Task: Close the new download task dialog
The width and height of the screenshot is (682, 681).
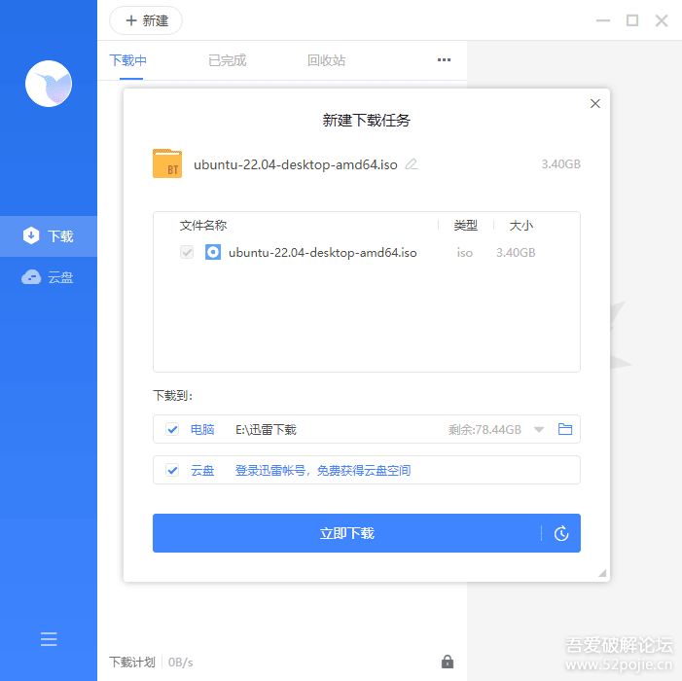Action: (595, 103)
